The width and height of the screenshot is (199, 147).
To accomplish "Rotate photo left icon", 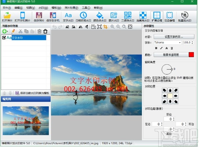I will click(x=67, y=27).
